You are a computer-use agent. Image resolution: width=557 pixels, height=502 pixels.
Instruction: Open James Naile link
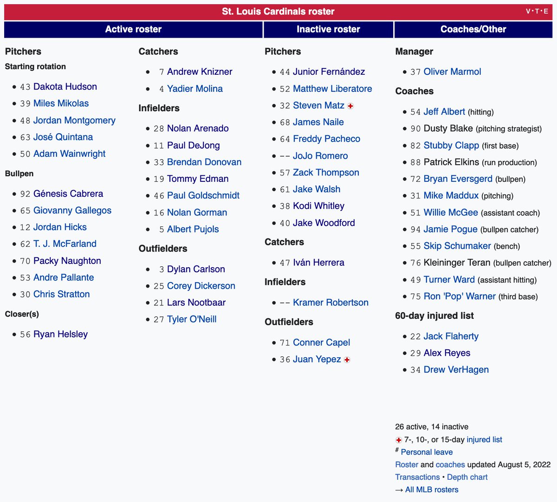[x=318, y=122]
